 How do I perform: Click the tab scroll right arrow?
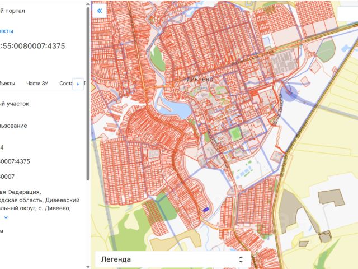tap(78, 84)
